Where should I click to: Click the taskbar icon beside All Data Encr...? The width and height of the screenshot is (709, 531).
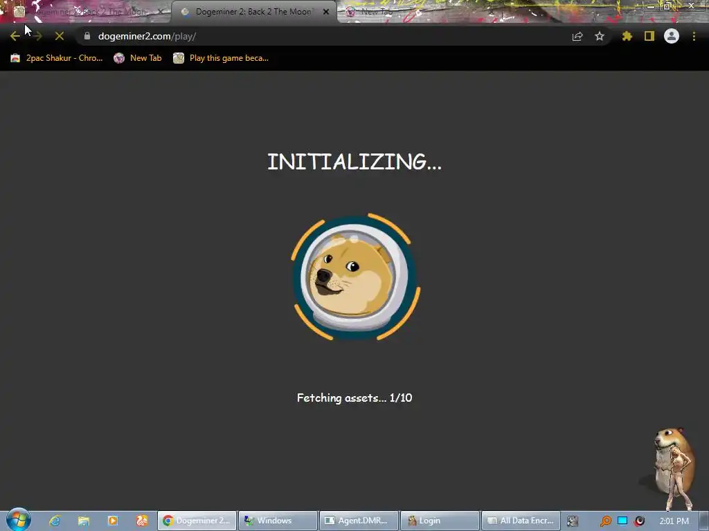pyautogui.click(x=573, y=521)
